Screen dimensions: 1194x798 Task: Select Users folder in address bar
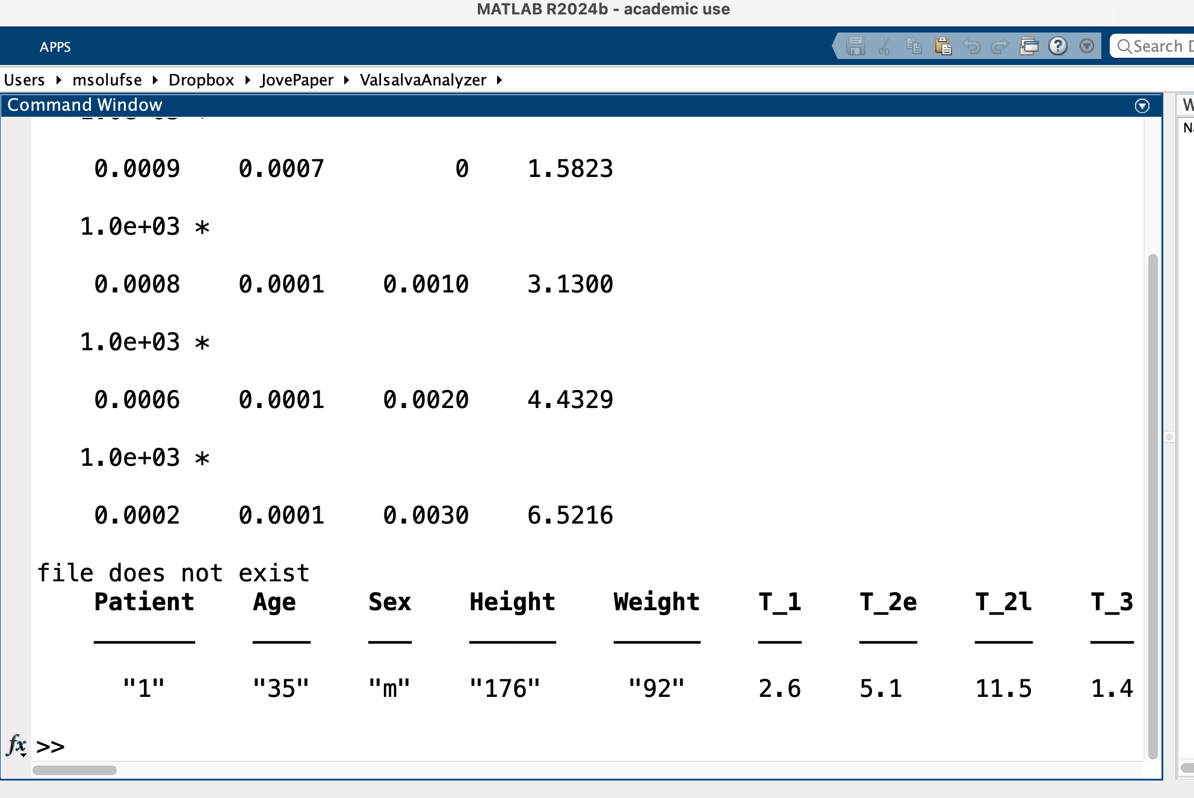[24, 80]
